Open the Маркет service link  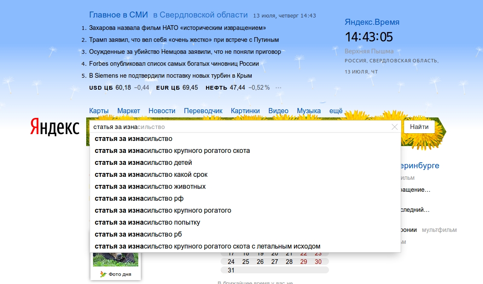point(128,111)
